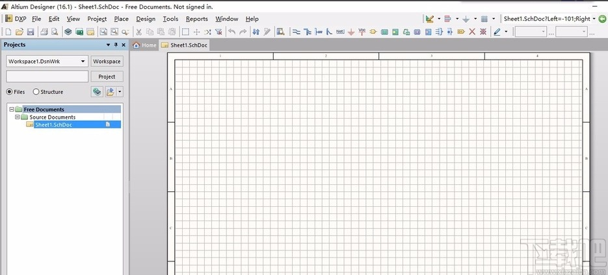The image size is (608, 275).
Task: Open the Reports menu
Action: click(x=197, y=19)
